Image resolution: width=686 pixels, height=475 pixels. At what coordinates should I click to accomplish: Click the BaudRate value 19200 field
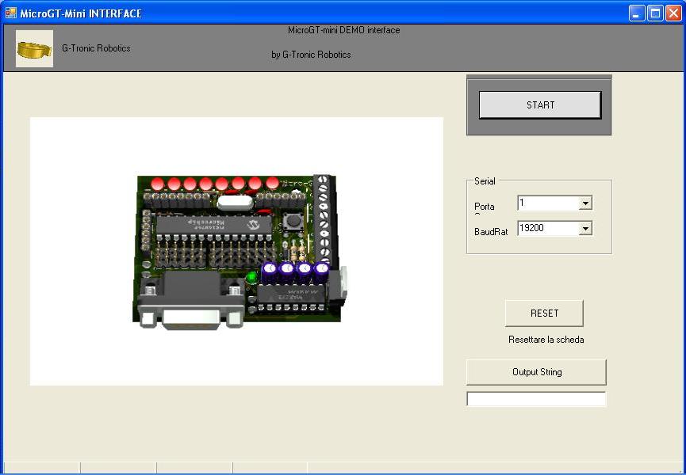click(x=547, y=229)
